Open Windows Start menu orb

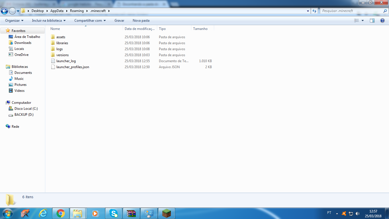[8, 213]
